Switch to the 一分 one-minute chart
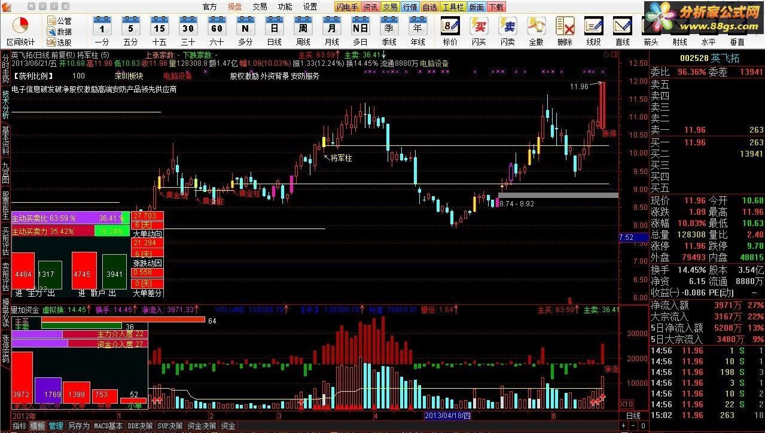Image resolution: width=765 pixels, height=433 pixels. (102, 31)
